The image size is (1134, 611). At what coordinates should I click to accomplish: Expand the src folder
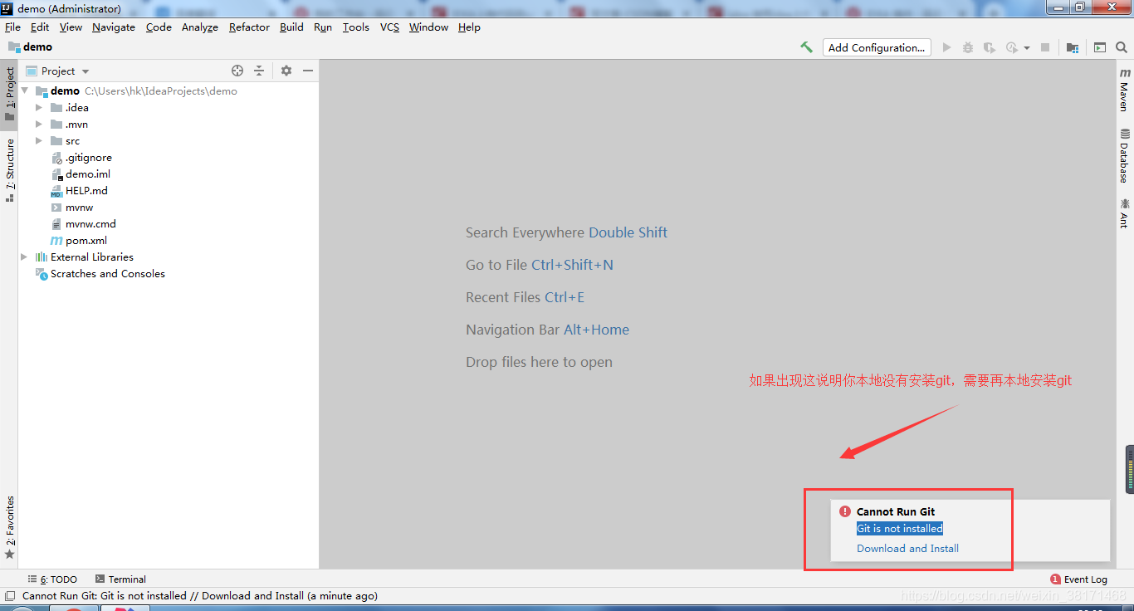coord(38,140)
